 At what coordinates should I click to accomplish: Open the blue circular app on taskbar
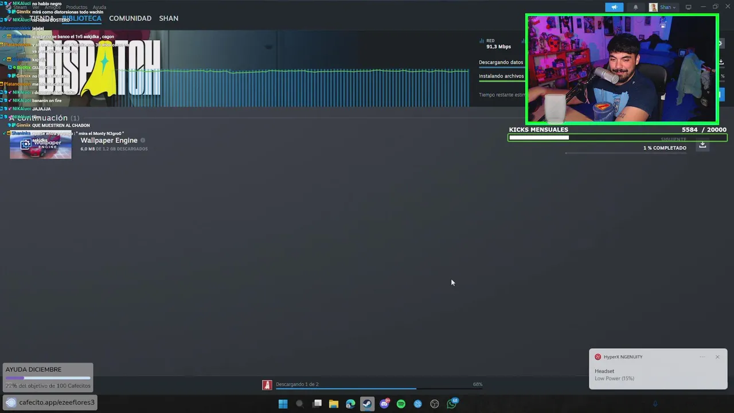(418, 404)
